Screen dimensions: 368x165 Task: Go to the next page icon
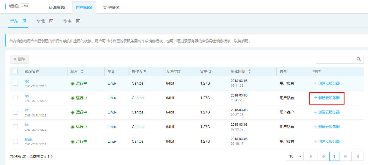coord(345,156)
